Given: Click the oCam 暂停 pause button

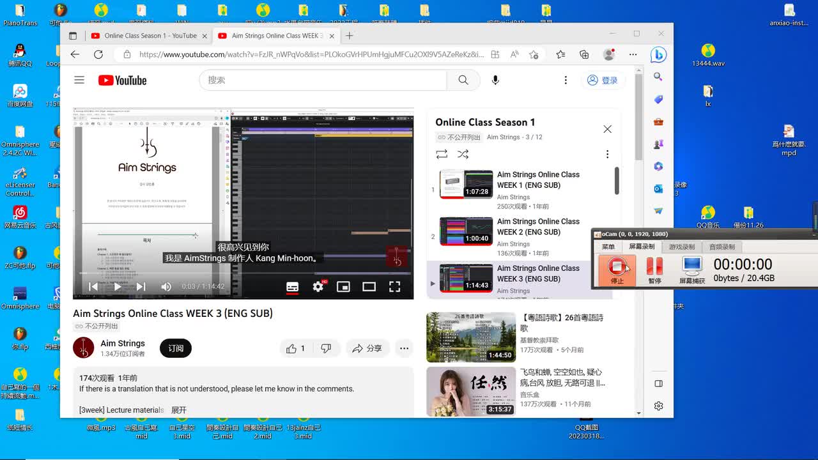Looking at the screenshot, I should (x=654, y=270).
